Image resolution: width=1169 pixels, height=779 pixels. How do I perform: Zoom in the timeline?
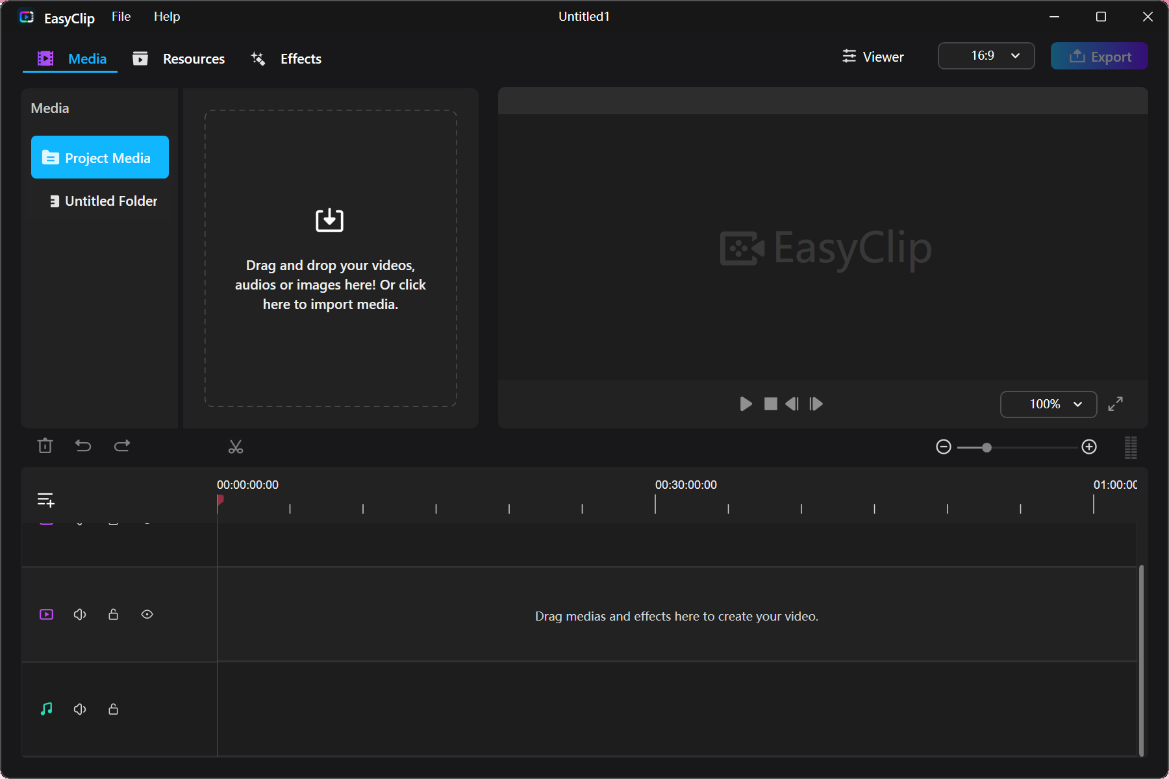point(1090,447)
